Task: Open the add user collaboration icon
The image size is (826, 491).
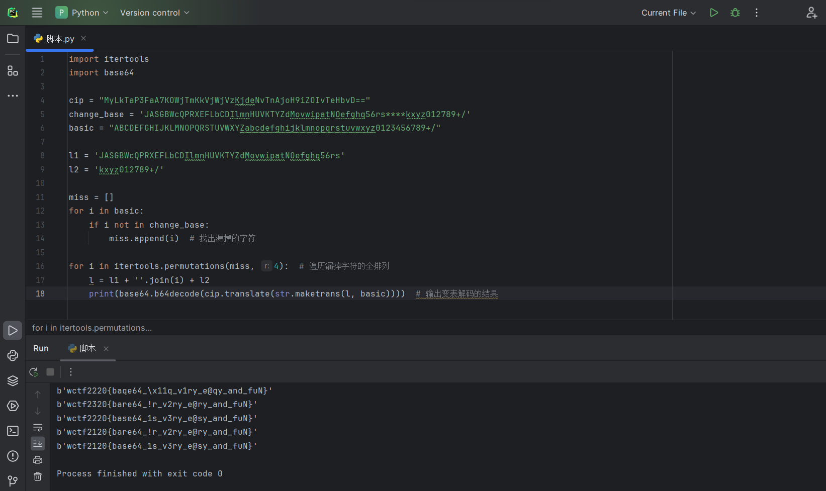Action: click(811, 13)
